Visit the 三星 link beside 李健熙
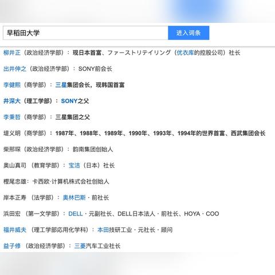275x275 pixels. point(61,85)
